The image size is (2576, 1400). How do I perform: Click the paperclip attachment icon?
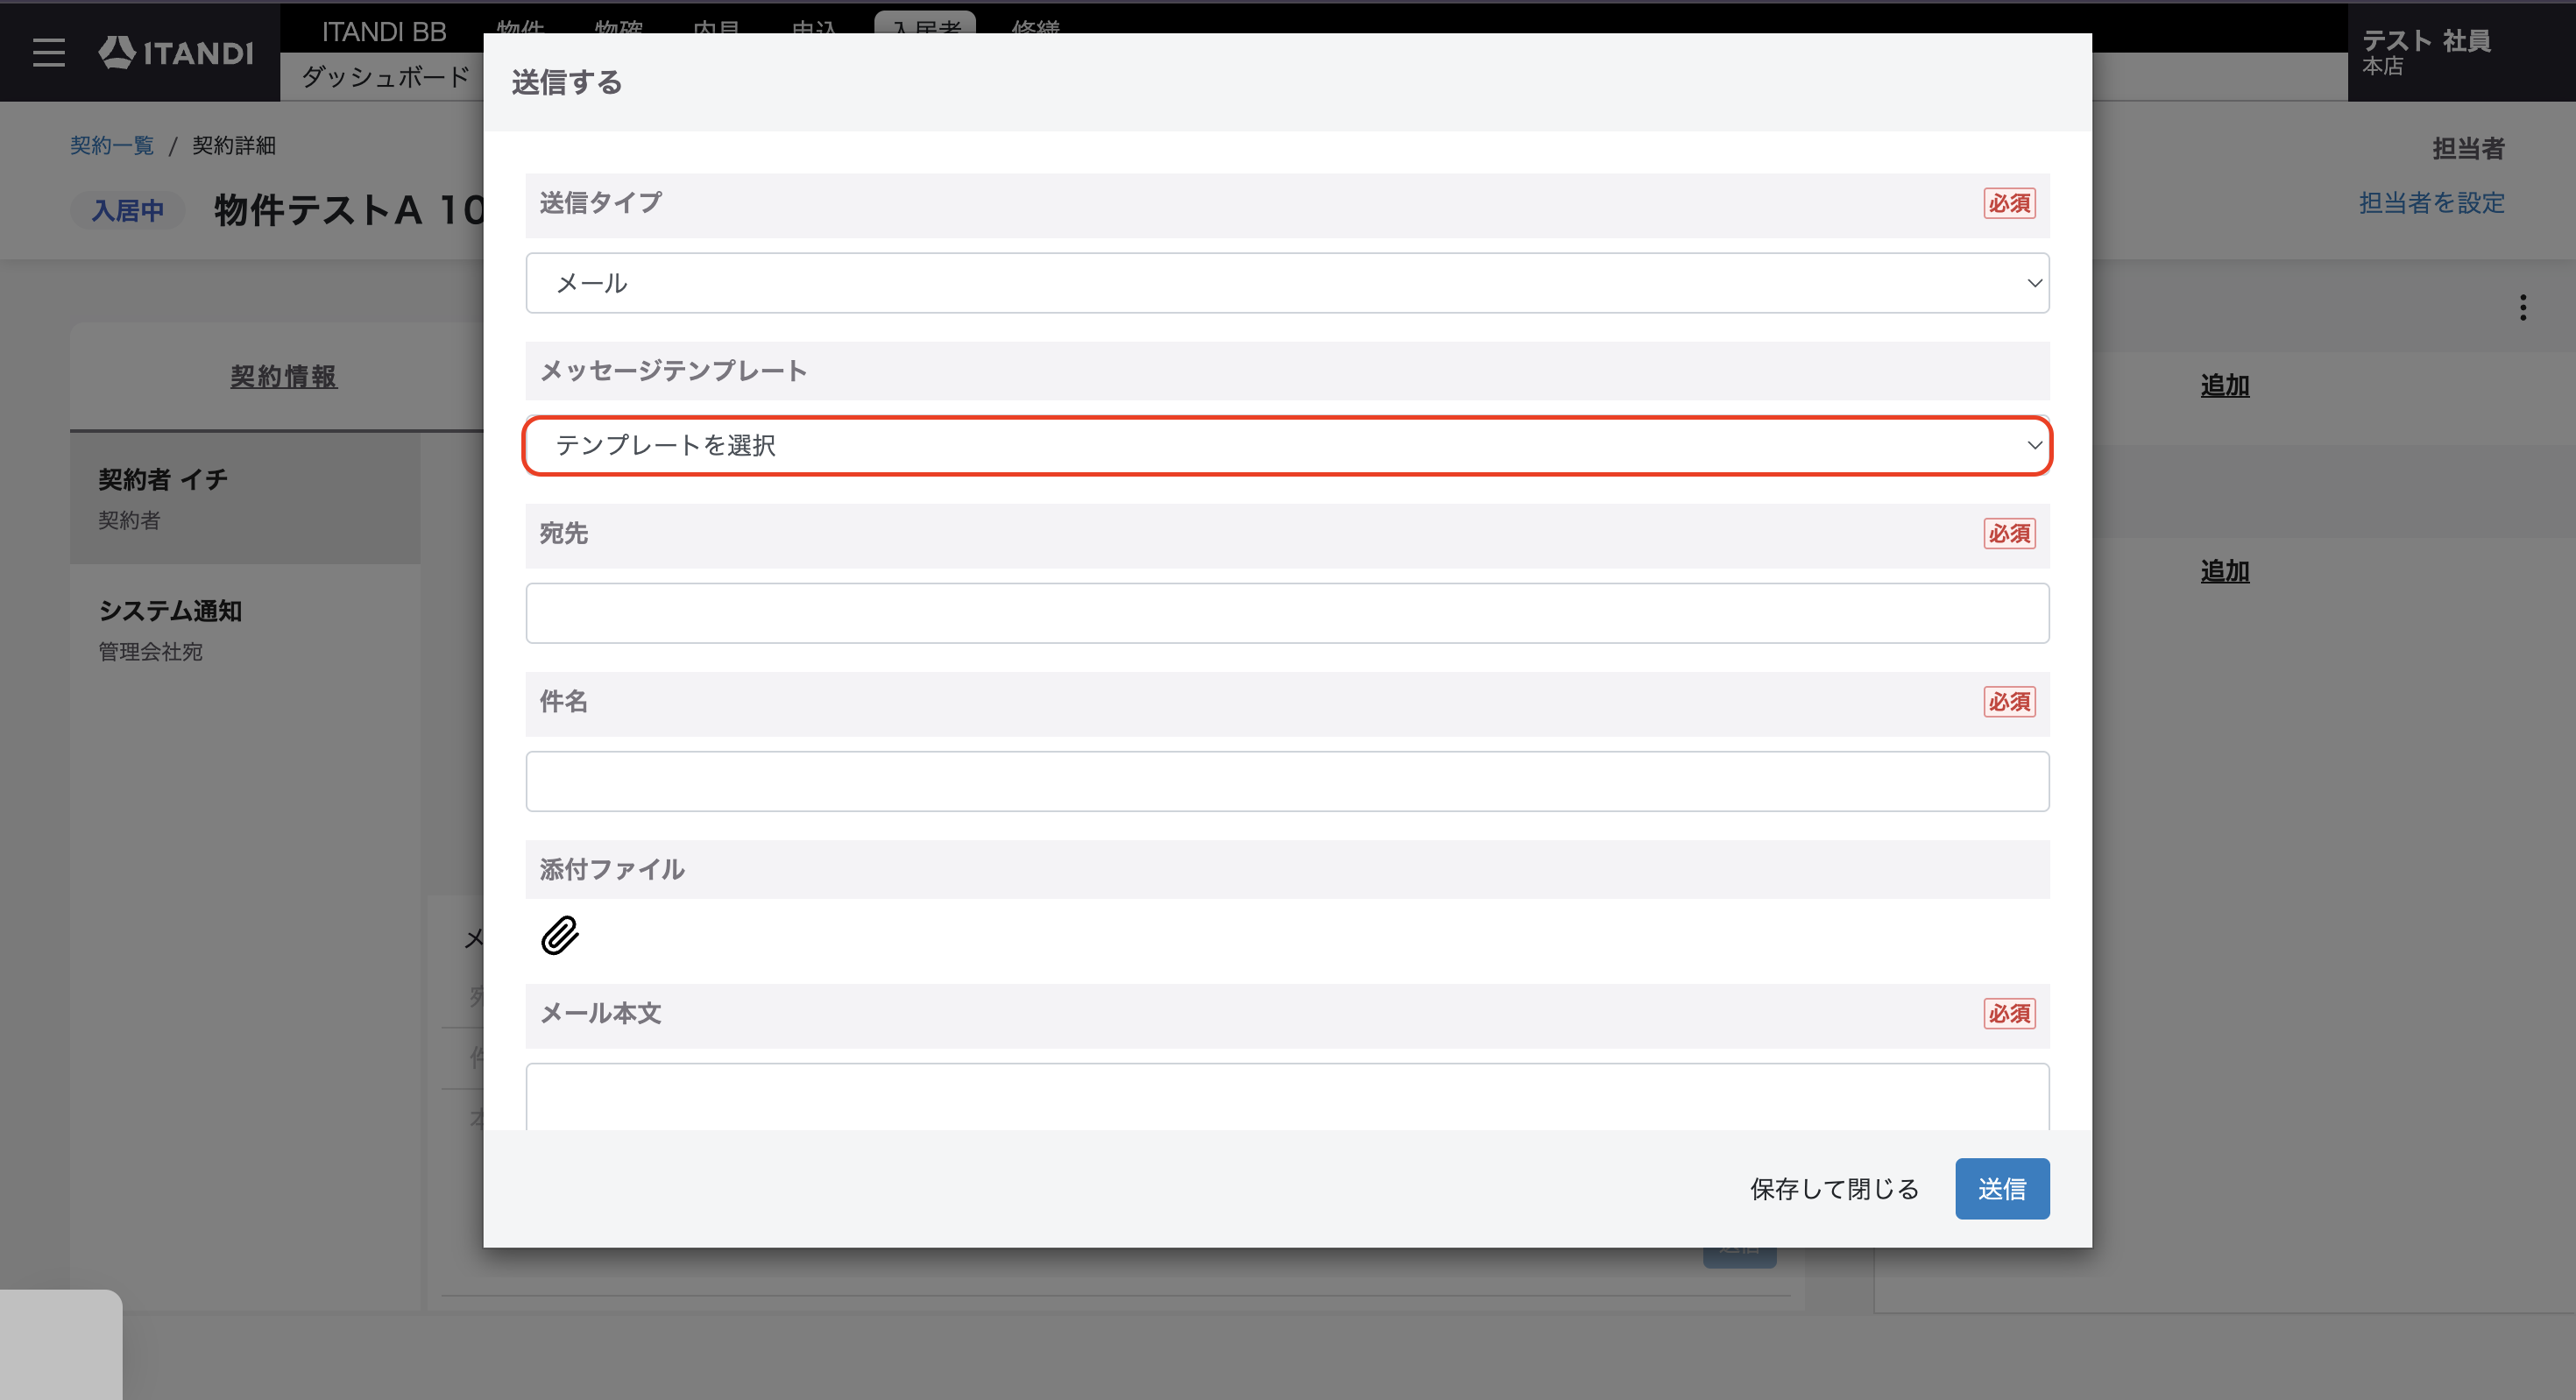pos(560,935)
